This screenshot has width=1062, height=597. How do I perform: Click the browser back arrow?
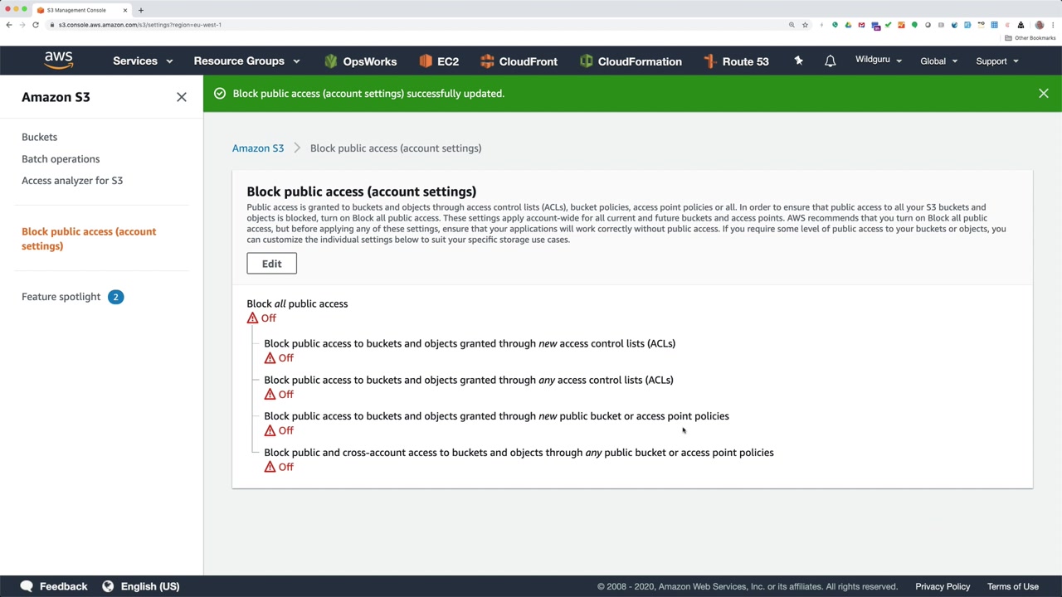tap(9, 25)
